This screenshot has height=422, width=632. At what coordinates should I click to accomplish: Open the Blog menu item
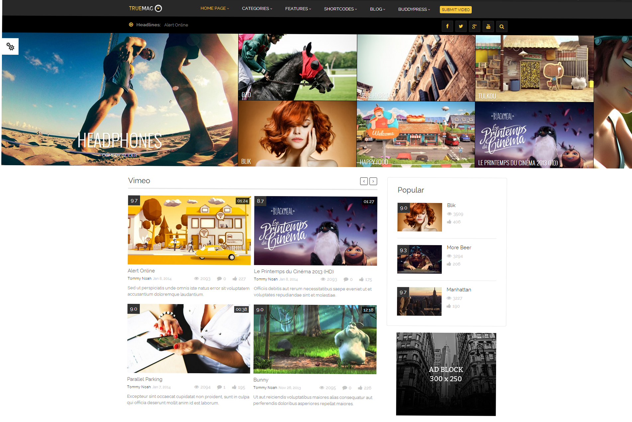click(x=377, y=9)
